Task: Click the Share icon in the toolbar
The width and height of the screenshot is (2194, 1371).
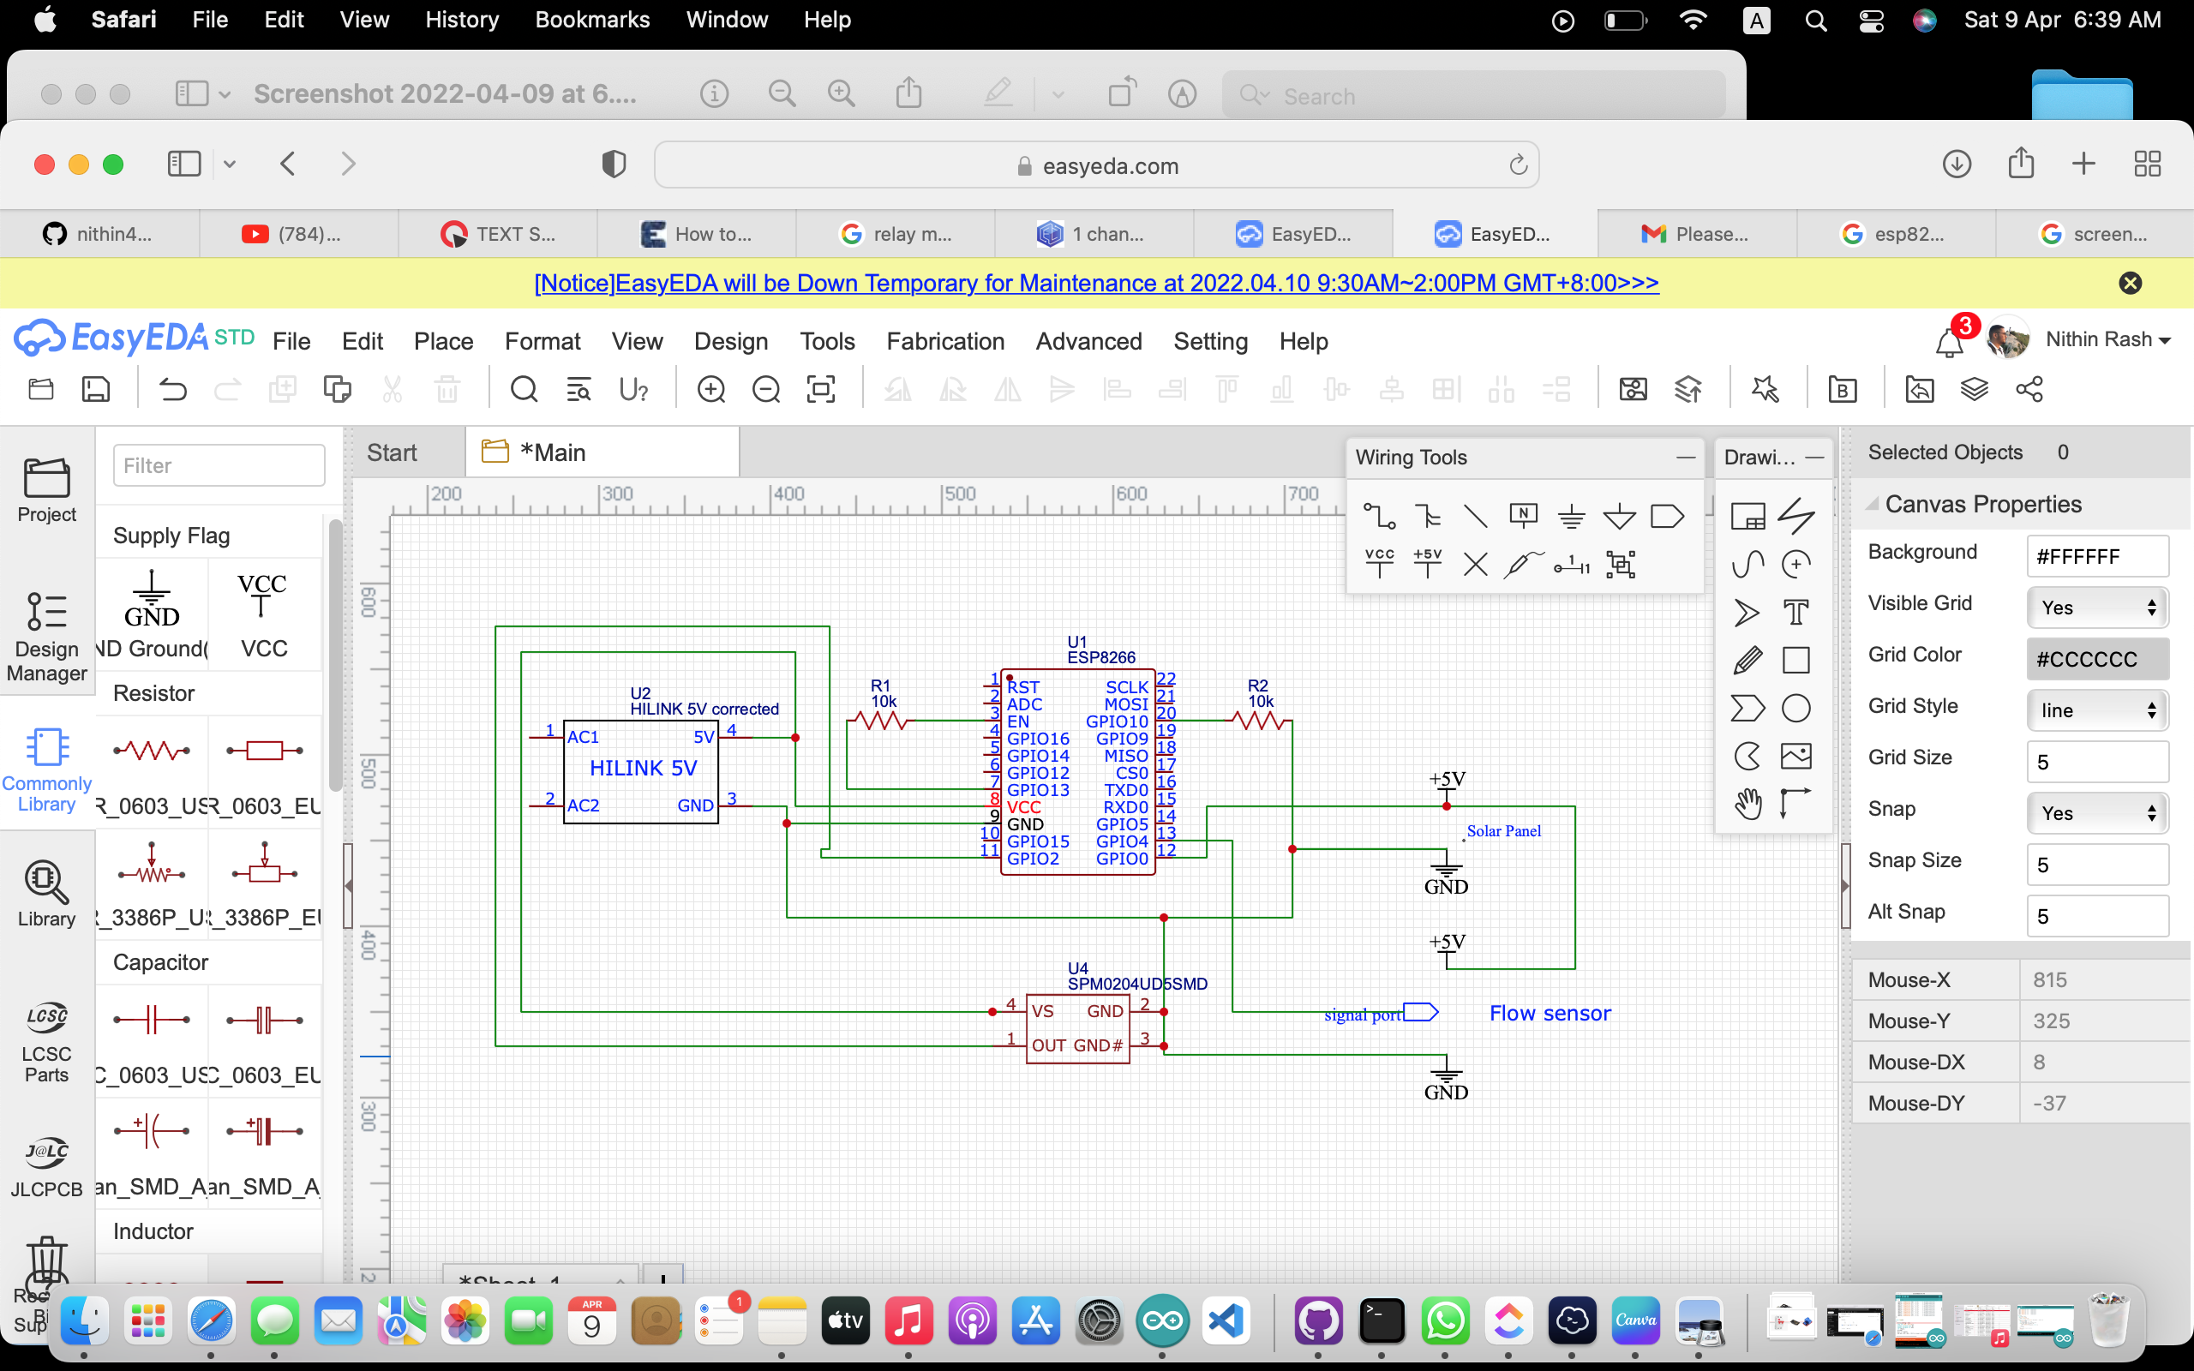Action: pyautogui.click(x=2029, y=390)
